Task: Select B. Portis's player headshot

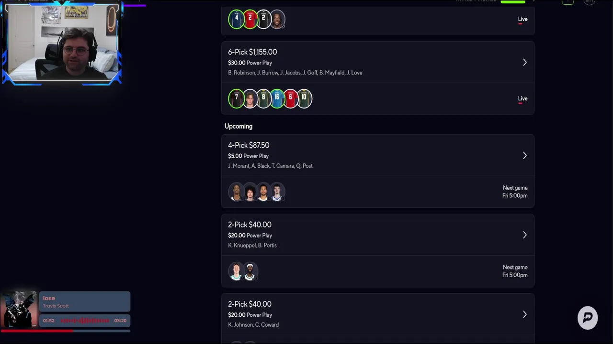Action: point(250,271)
